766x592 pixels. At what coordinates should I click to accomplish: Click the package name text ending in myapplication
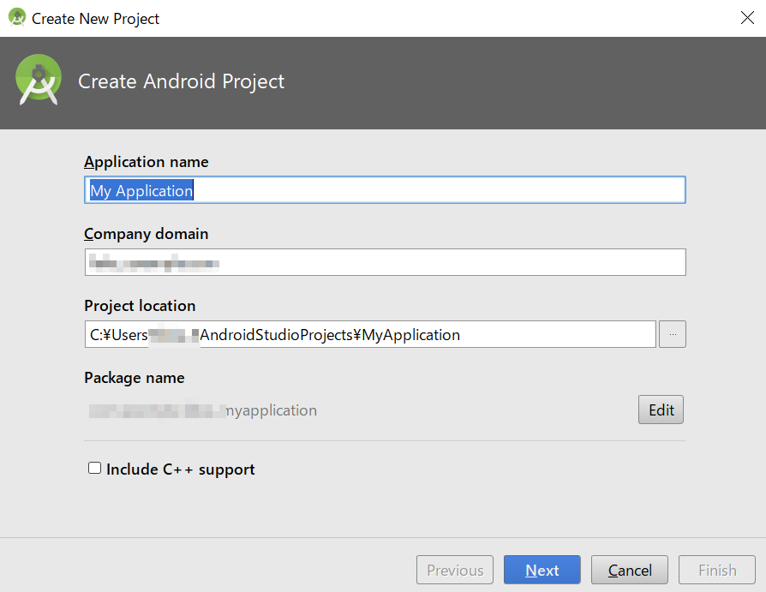pos(204,410)
